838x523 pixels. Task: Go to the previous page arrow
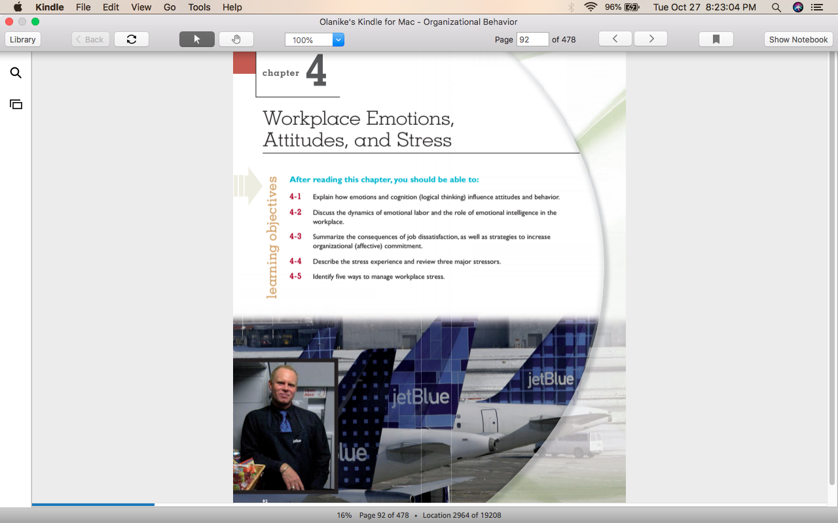click(615, 39)
